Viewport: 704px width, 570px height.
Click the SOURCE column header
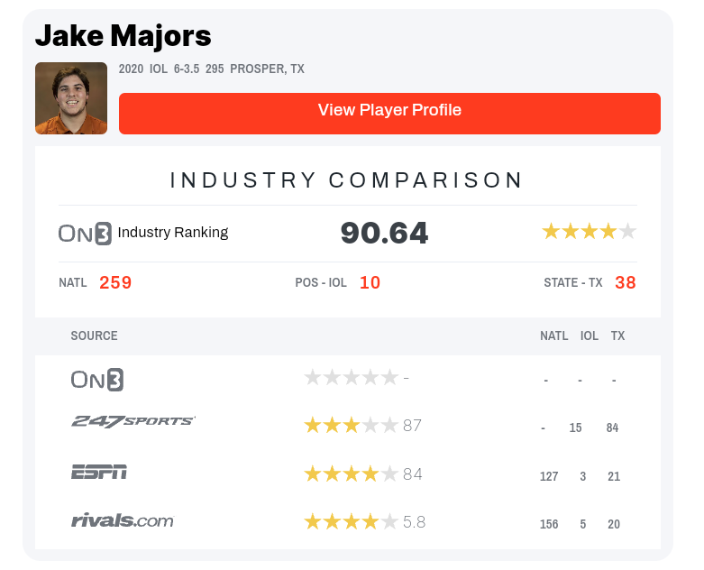95,336
